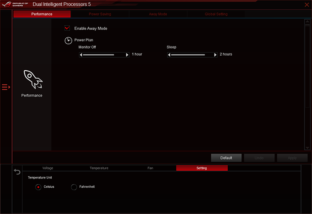Decrease Monitor Off time with left arrow
312x214 pixels.
click(81, 55)
